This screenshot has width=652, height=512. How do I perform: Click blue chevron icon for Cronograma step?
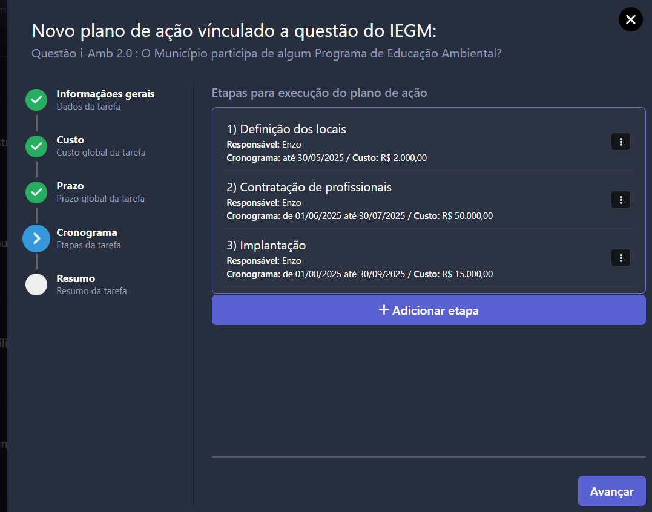tap(36, 238)
